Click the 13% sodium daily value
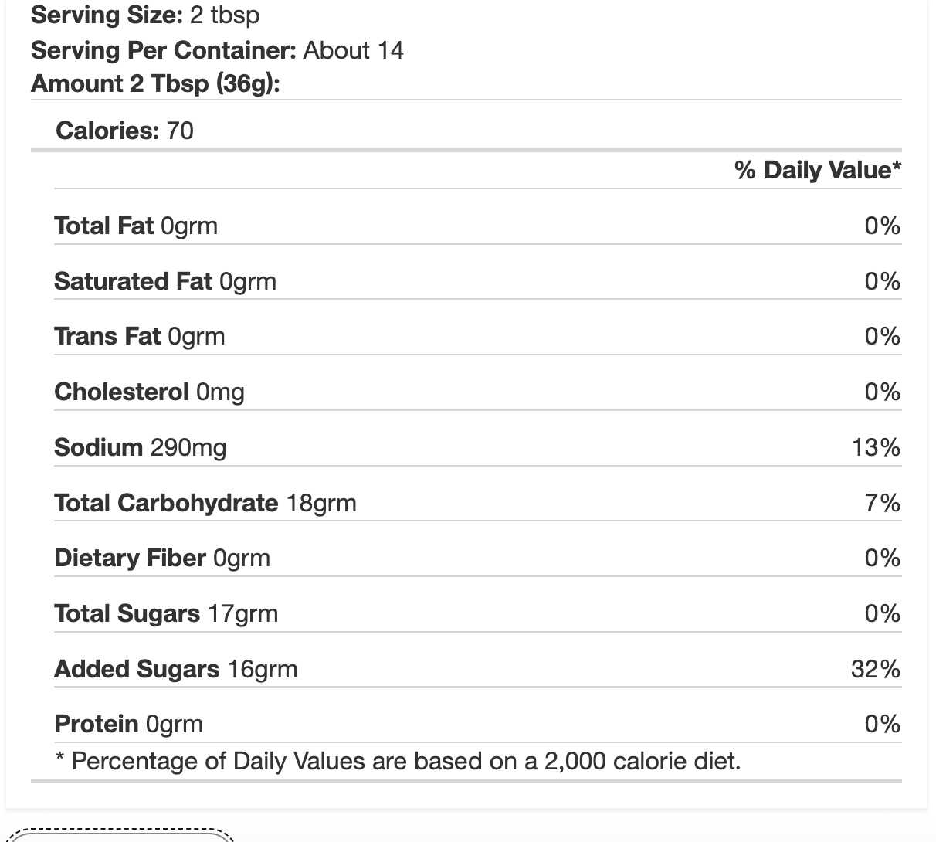The image size is (936, 842). tap(876, 447)
